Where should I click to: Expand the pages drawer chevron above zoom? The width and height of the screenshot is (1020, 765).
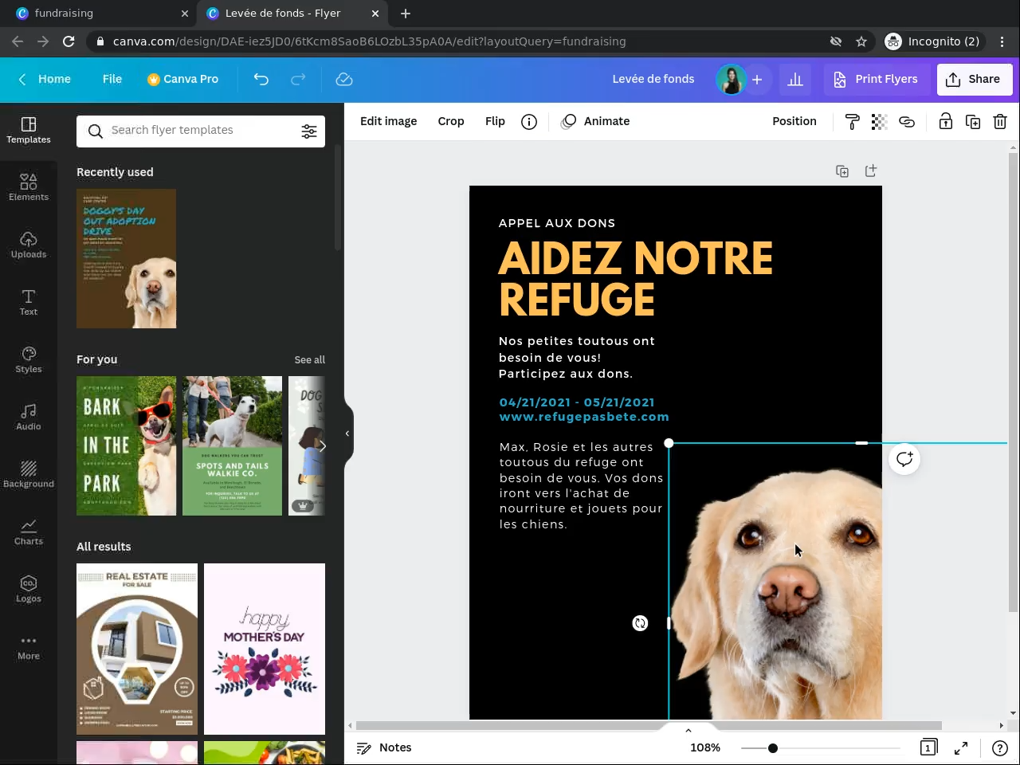point(688,730)
